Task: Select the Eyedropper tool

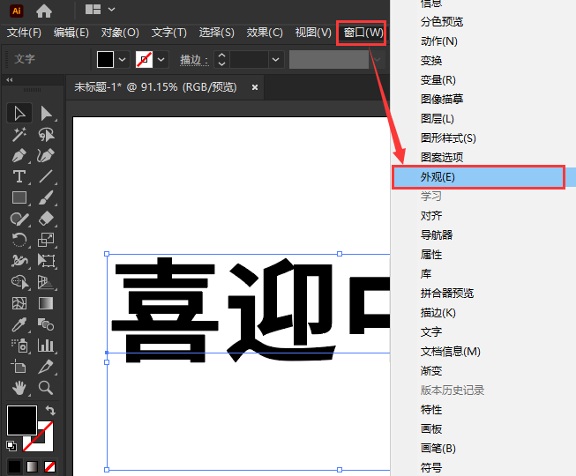Action: click(19, 324)
